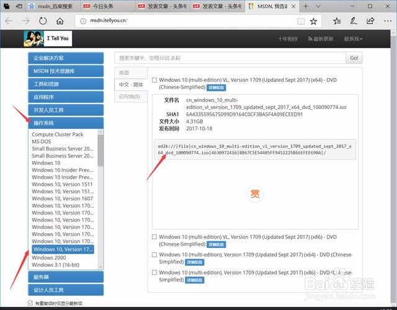
Task: Select Compute Cluster Pack in list
Action: [58, 135]
